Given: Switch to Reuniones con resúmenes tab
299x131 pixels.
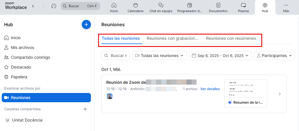Looking at the screenshot, I should 231,38.
